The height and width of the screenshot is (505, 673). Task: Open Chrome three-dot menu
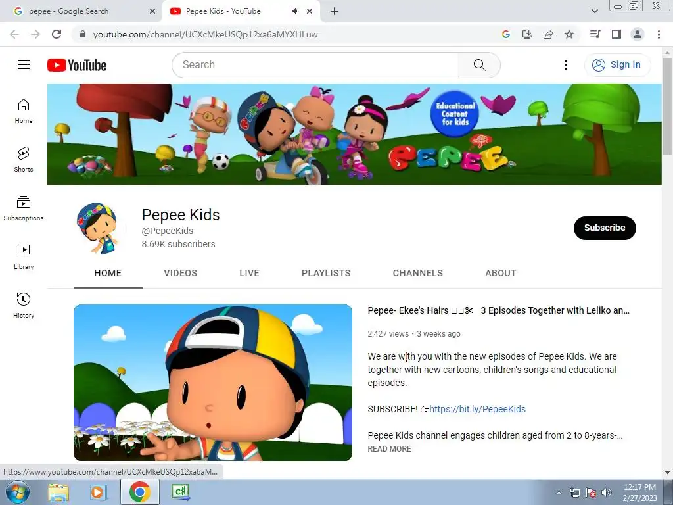pos(659,34)
